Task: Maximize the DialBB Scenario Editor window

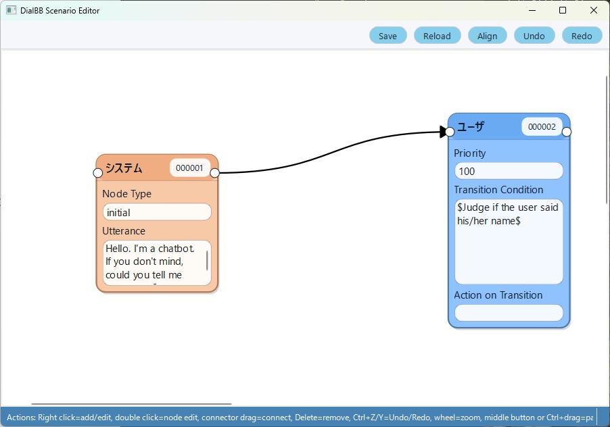Action: (563, 11)
